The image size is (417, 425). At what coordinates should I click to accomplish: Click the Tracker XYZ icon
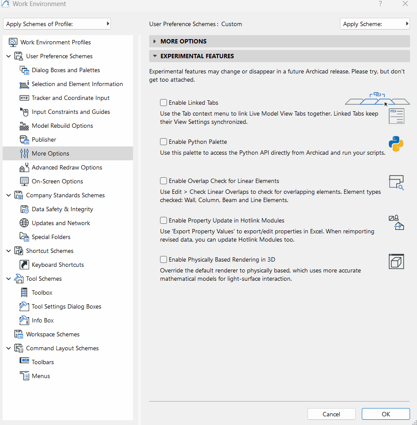coord(24,98)
